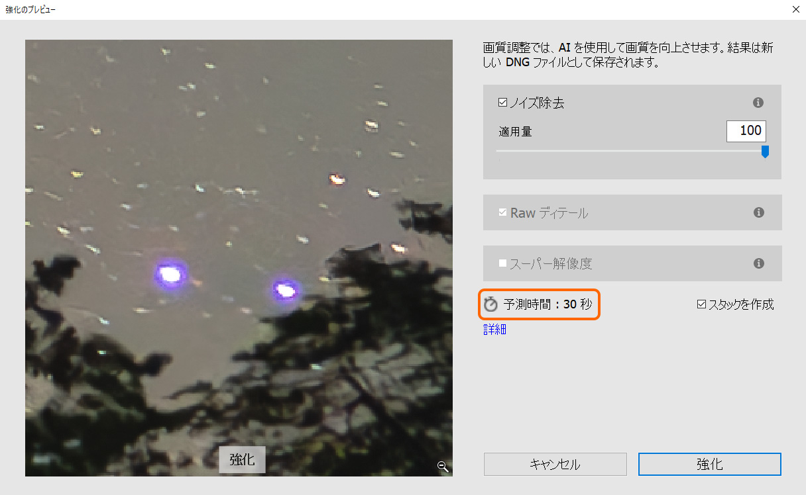The image size is (806, 495).
Task: Click the zoom-out magnifier on the preview
Action: [x=443, y=467]
